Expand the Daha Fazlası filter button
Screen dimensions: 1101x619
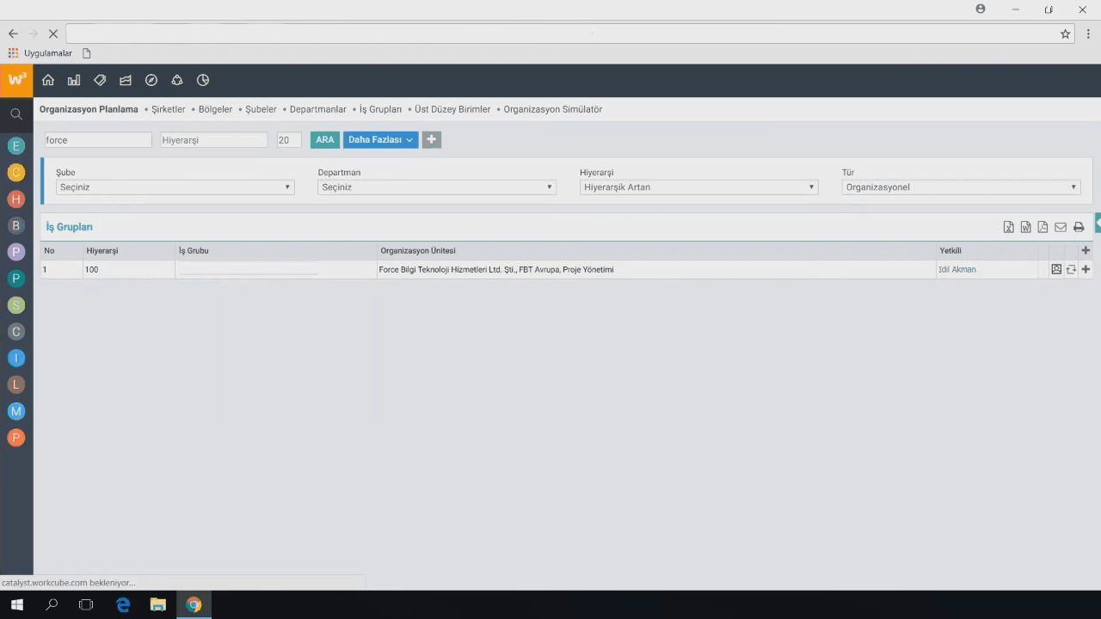pos(380,140)
